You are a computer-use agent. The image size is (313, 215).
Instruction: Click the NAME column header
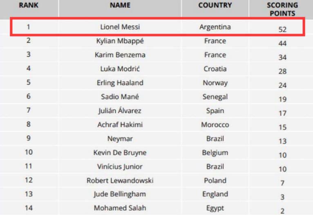pos(120,6)
